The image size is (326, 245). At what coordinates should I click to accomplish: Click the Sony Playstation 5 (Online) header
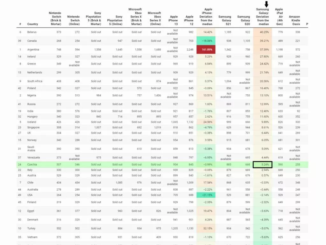(x=115, y=20)
